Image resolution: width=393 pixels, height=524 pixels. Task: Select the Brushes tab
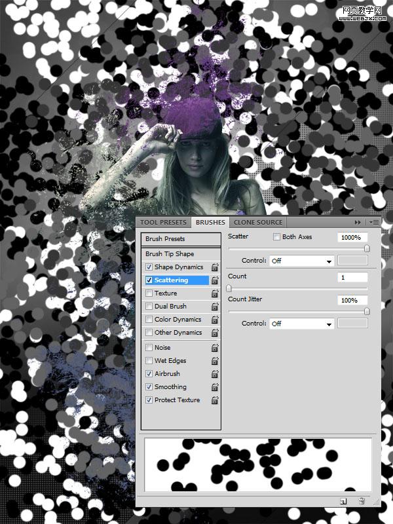click(x=210, y=222)
